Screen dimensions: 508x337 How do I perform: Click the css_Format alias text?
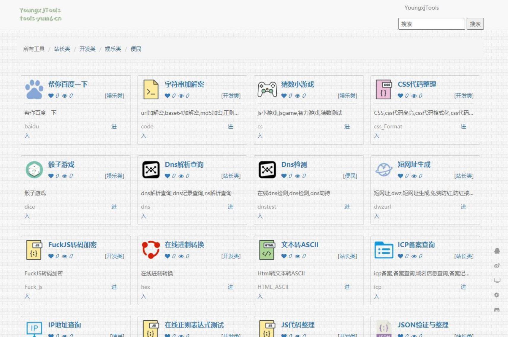coord(388,127)
